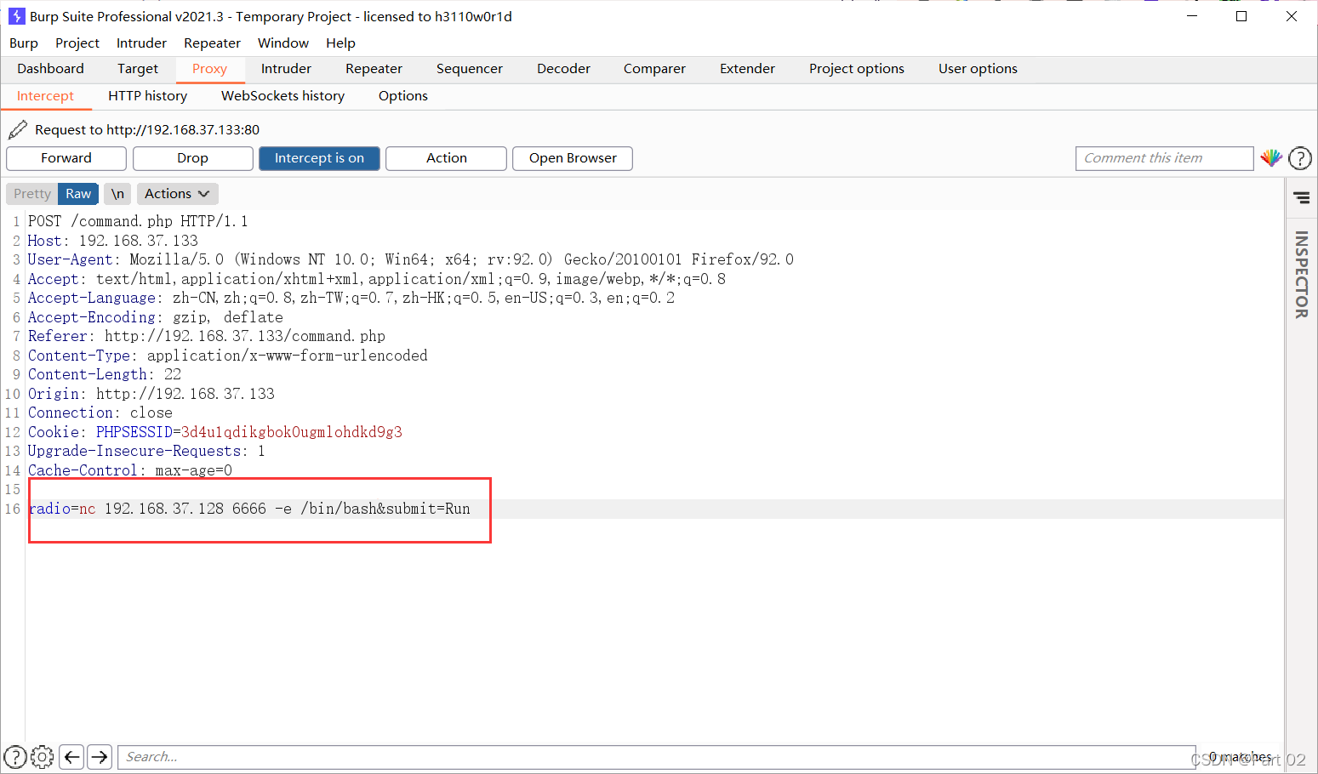The image size is (1318, 774).
Task: Click the Content-Length: 22 line
Action: pyautogui.click(x=104, y=374)
